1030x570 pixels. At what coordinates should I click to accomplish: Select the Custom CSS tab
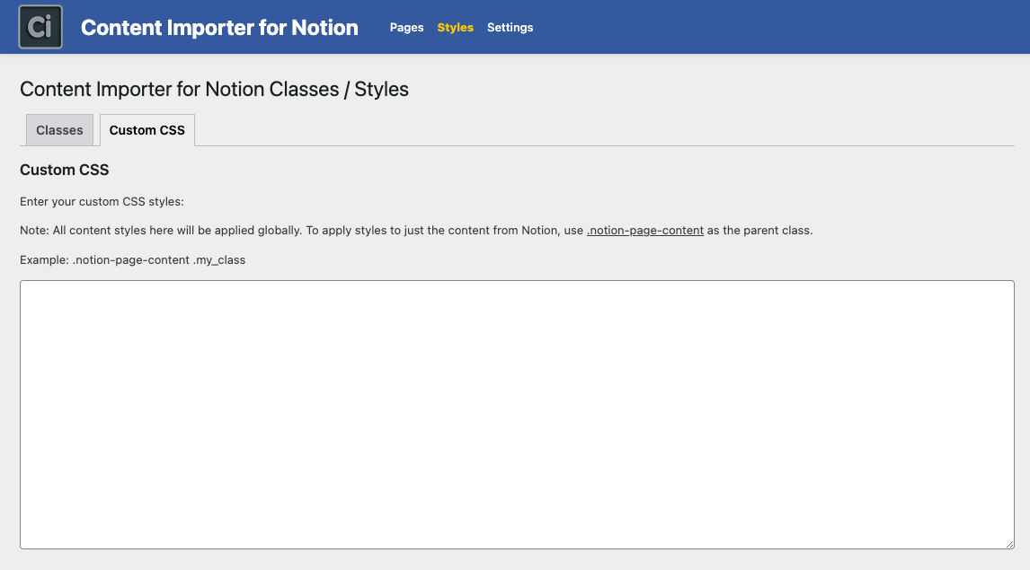pos(147,130)
